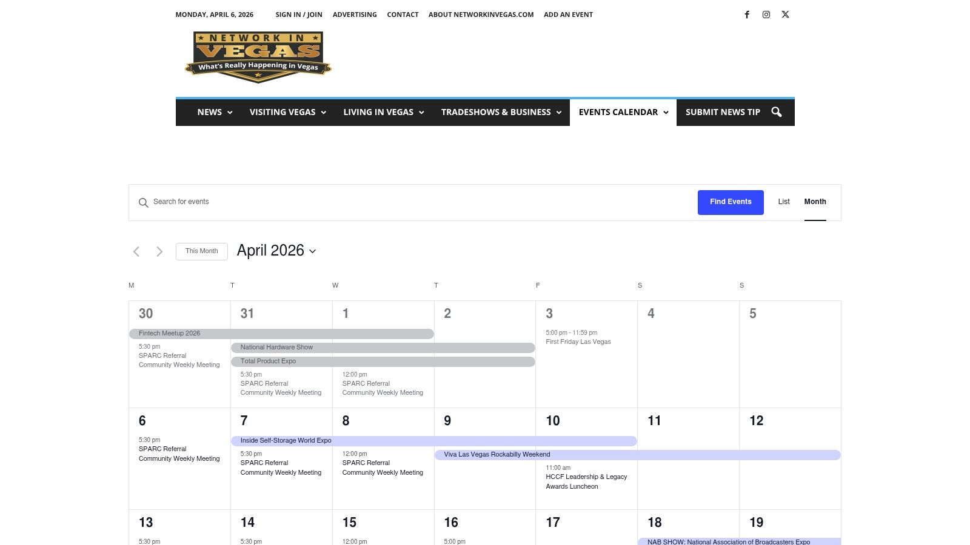Viewport: 970px width, 545px height.
Task: Click the X (Twitter) social icon
Action: (785, 15)
